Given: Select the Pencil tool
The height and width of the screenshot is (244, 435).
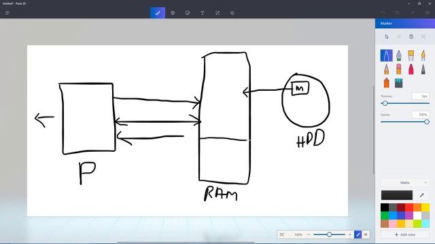Looking at the screenshot, I should (387, 69).
